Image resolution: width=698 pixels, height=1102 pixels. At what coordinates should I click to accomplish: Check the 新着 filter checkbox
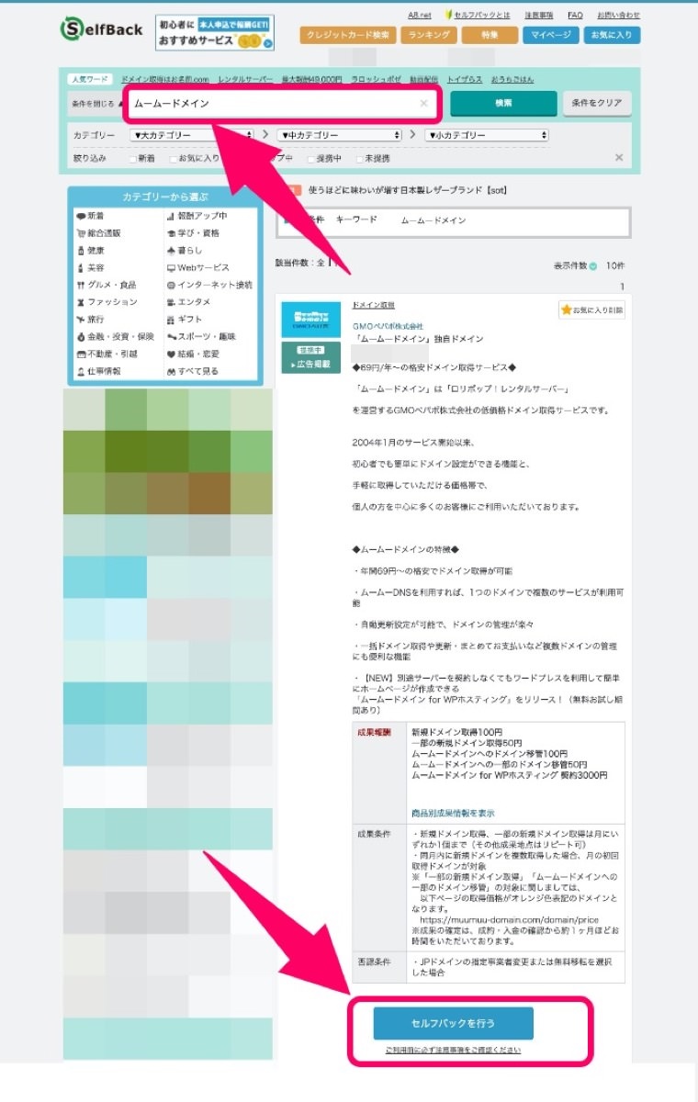133,159
